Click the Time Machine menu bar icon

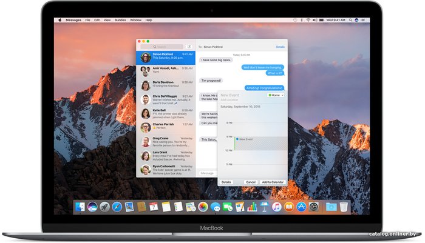coord(295,20)
